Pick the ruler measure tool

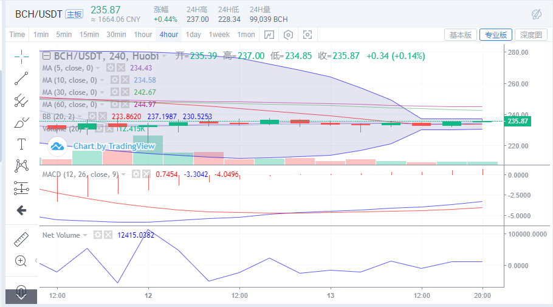21,239
